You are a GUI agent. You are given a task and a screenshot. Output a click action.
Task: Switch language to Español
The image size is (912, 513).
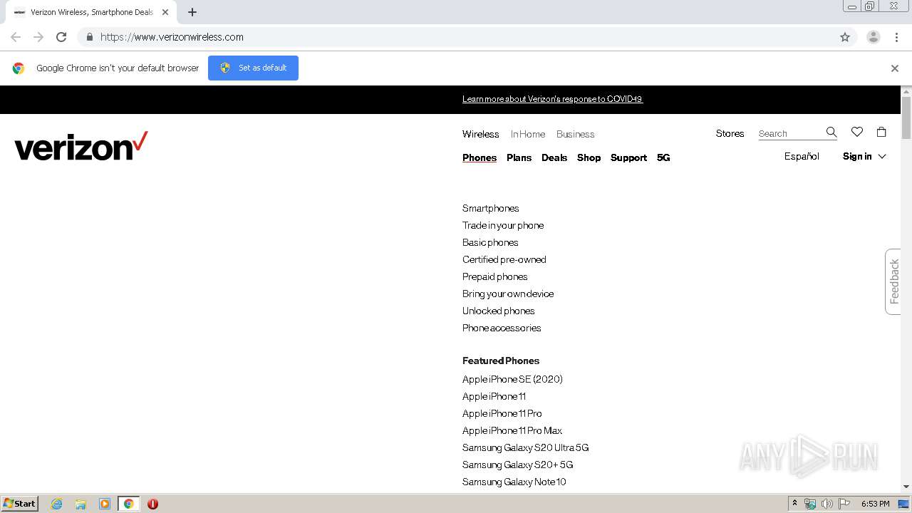pos(802,156)
